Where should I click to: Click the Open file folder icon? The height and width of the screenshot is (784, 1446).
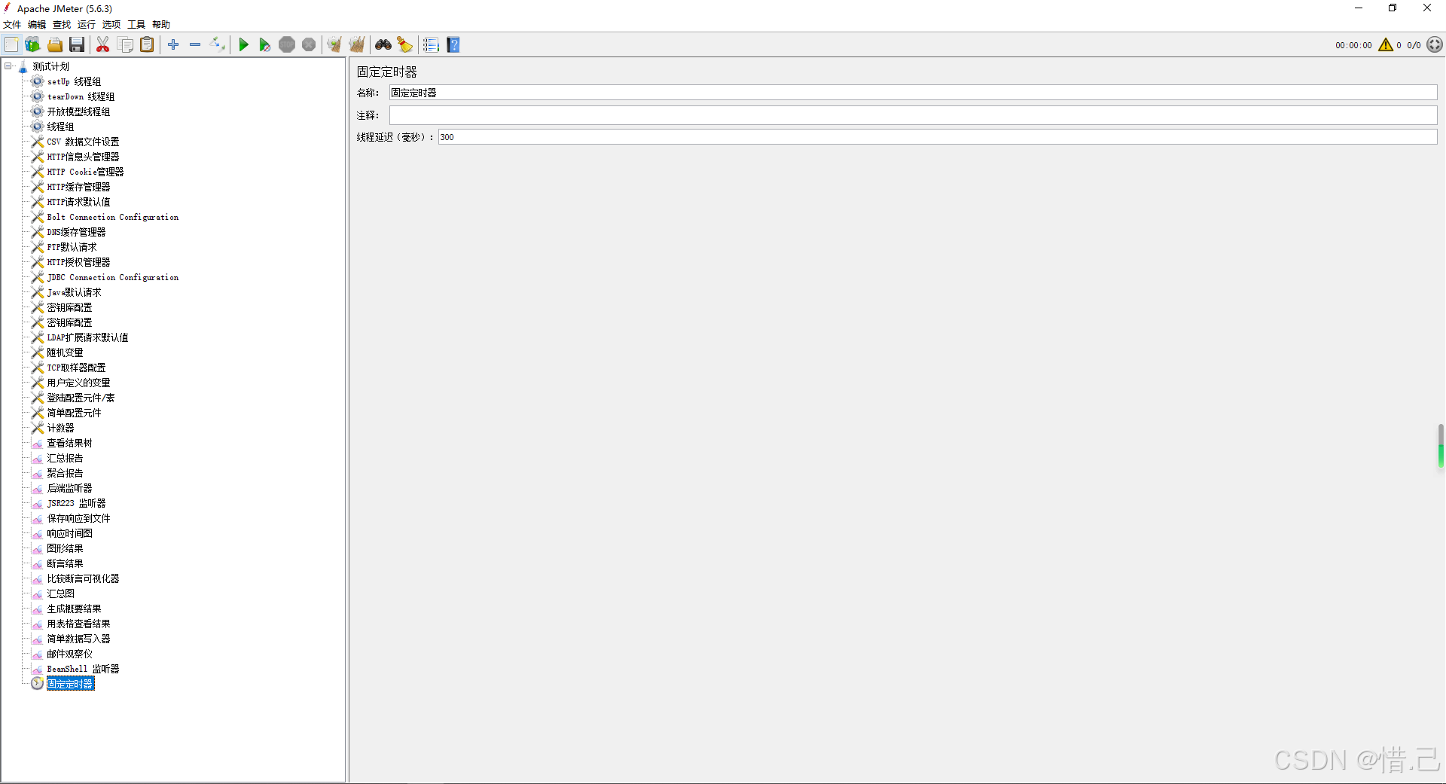(x=55, y=45)
